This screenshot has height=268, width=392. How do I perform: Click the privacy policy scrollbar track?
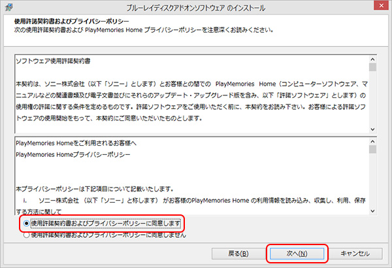point(372,183)
